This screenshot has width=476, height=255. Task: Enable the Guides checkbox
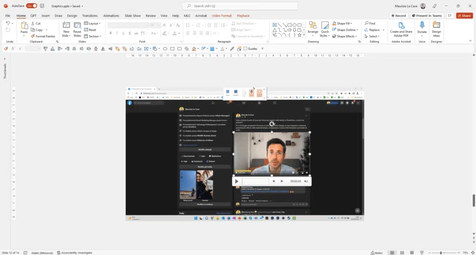tap(245, 49)
